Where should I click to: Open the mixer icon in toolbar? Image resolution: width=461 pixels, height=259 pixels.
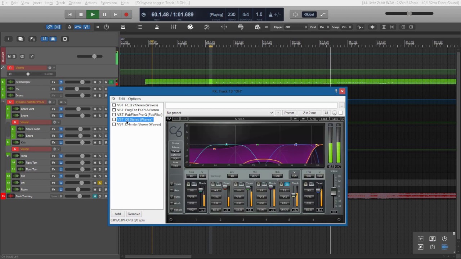pos(174,27)
